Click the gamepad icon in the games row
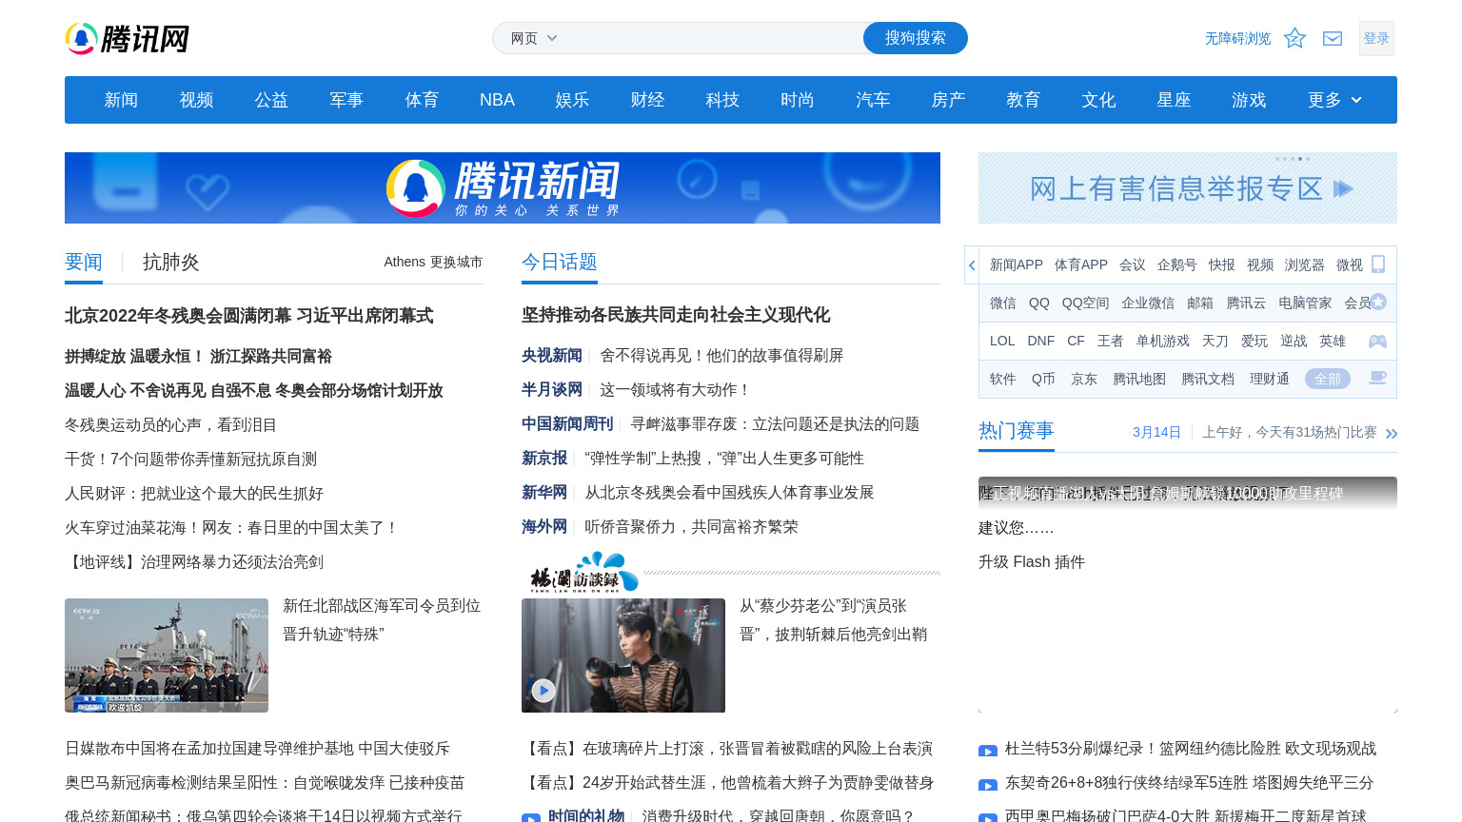The width and height of the screenshot is (1462, 822). pyautogui.click(x=1377, y=341)
